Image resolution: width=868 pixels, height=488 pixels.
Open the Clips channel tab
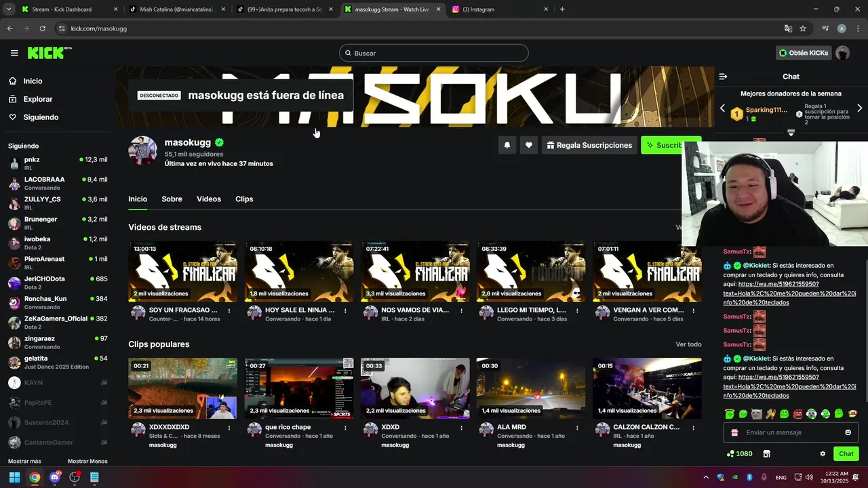coord(244,199)
